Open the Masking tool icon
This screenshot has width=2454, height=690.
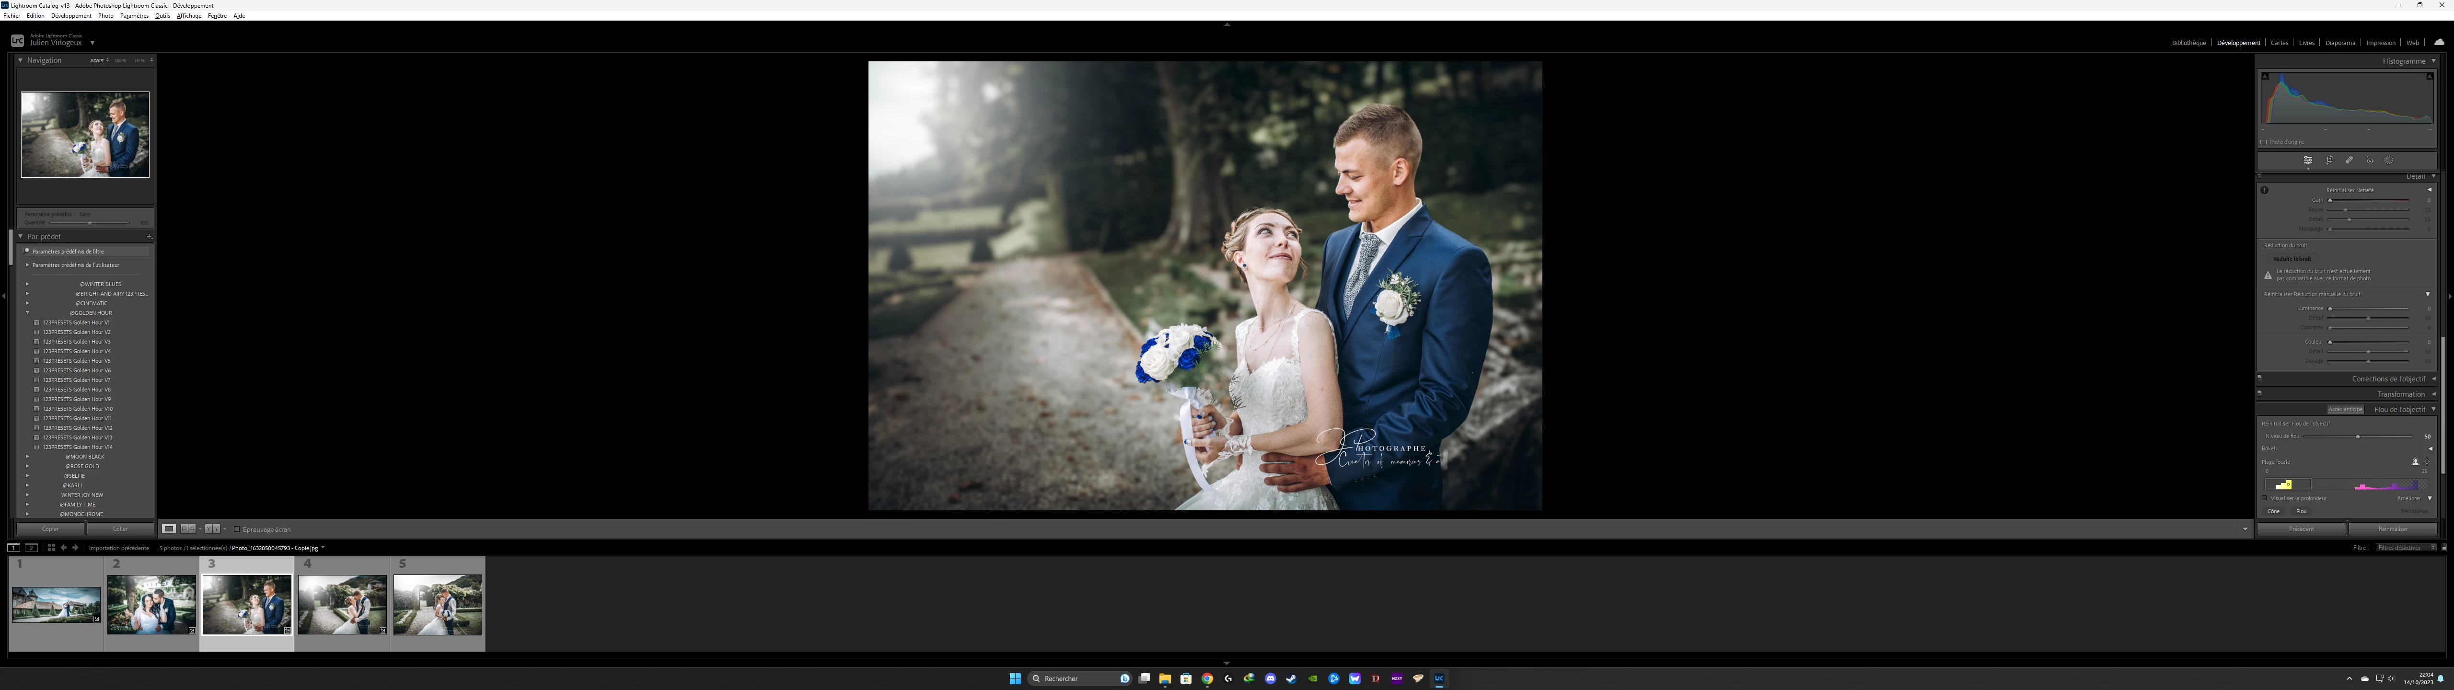click(2389, 160)
